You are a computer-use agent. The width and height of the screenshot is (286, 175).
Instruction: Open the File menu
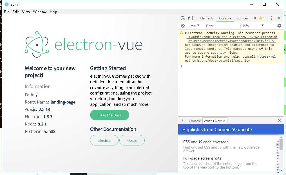6,12
